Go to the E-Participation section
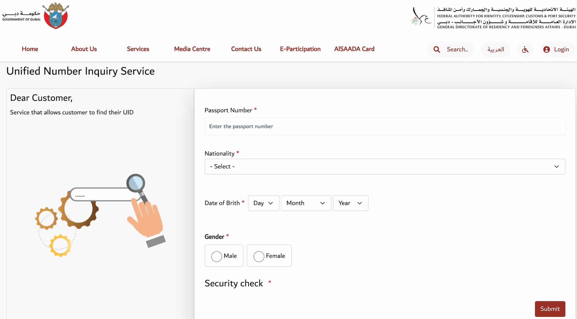The height and width of the screenshot is (319, 577). click(x=300, y=49)
